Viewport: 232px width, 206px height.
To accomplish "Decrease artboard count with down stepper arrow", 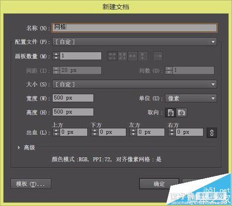I will [56, 58].
